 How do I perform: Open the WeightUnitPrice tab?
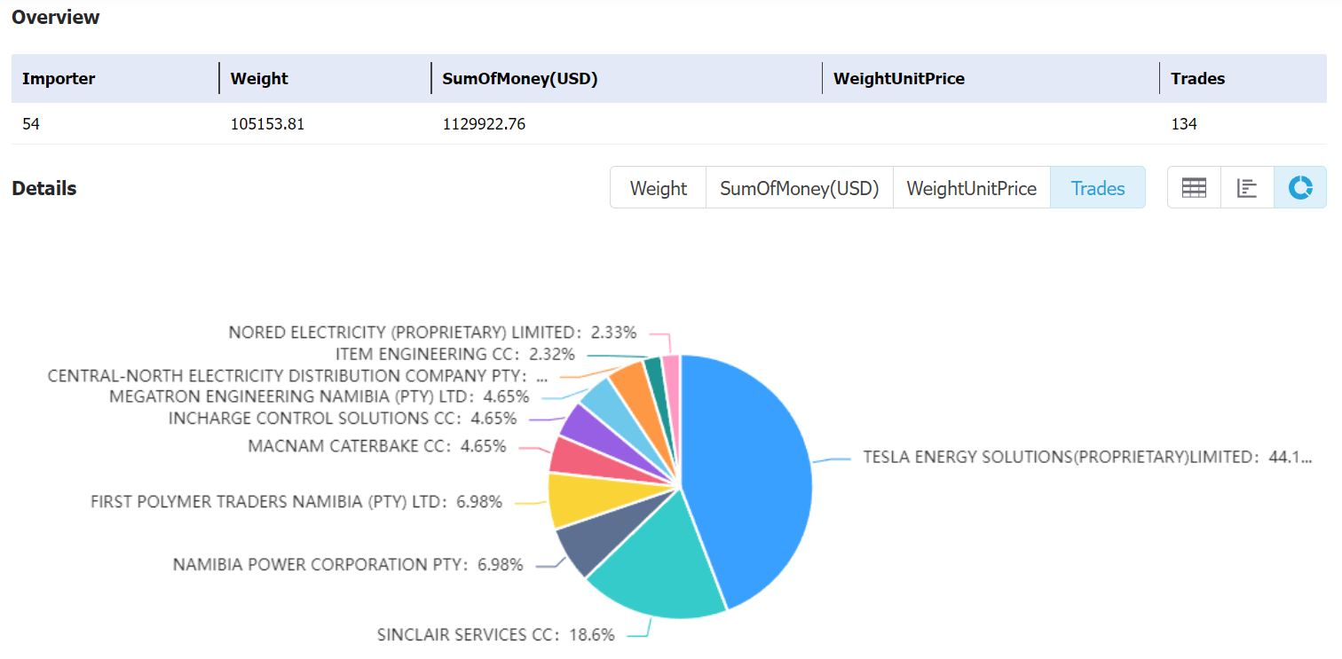972,188
